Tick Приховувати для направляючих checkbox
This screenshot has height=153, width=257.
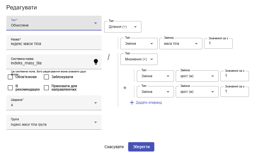pos(46,88)
